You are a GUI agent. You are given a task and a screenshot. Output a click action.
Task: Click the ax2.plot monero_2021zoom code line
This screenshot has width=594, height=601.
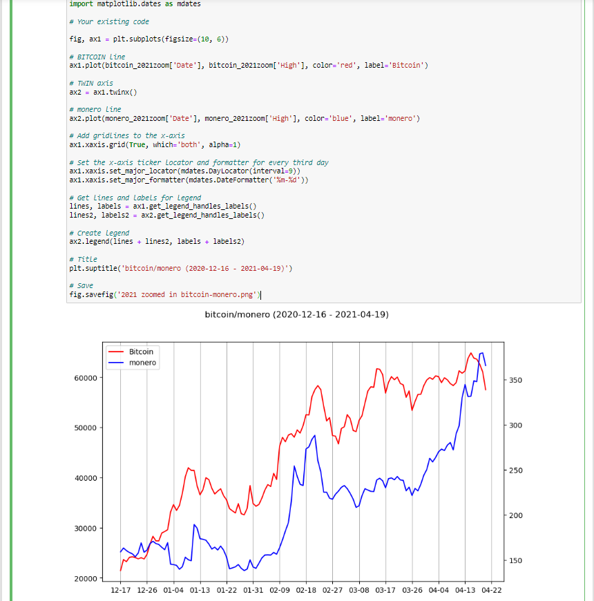coord(245,119)
